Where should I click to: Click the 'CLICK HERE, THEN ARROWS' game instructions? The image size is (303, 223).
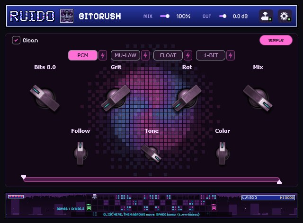tap(151, 214)
